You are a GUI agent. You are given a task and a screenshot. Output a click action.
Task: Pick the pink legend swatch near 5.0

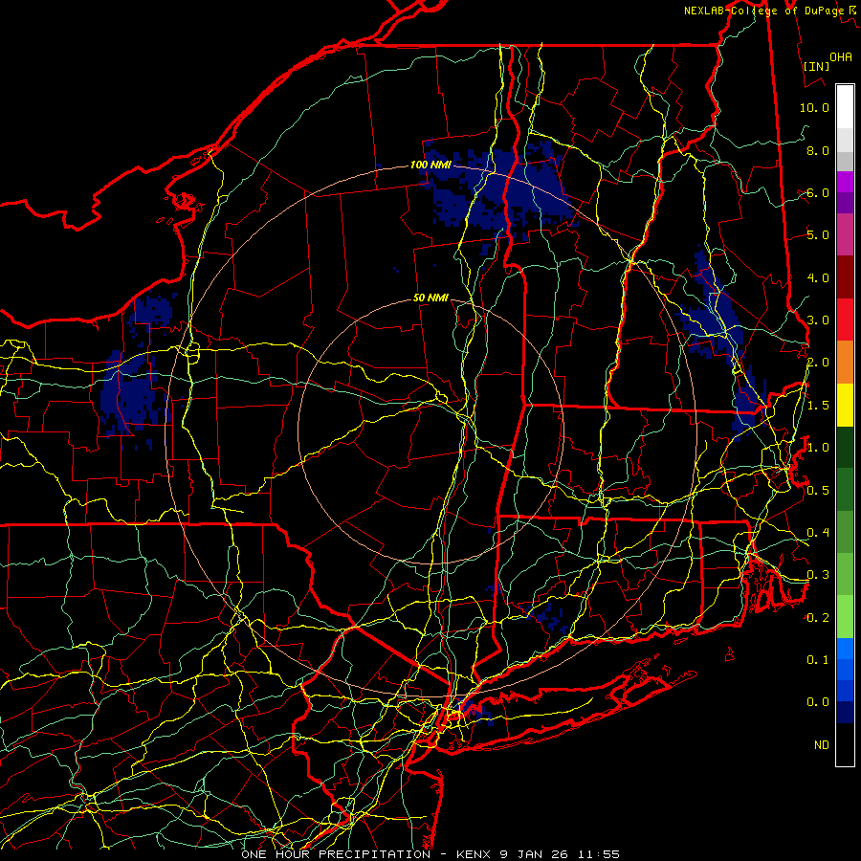click(x=845, y=234)
